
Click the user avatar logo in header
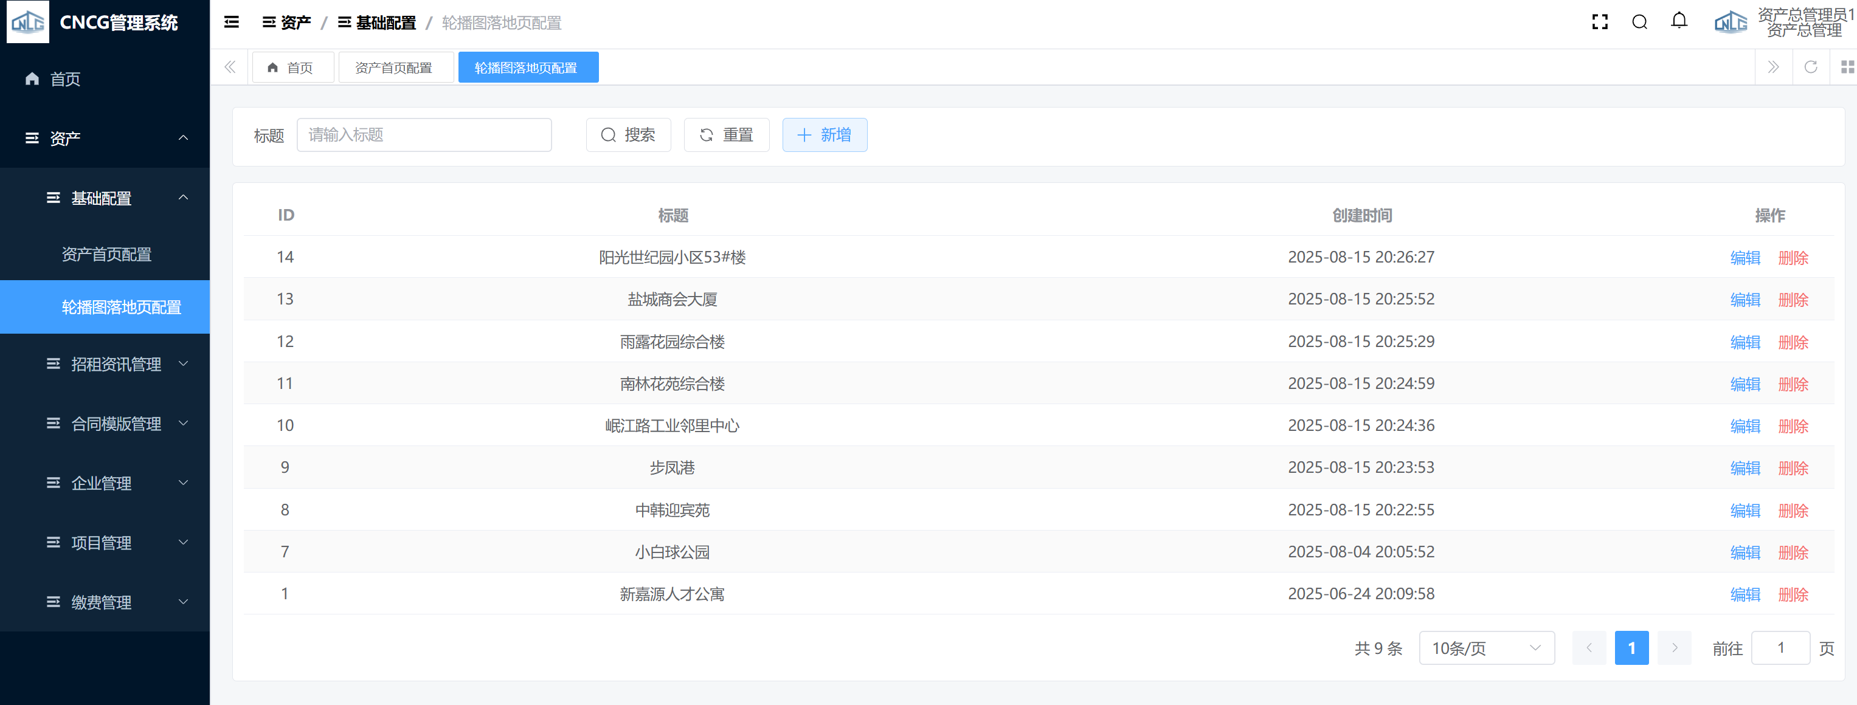[1730, 22]
